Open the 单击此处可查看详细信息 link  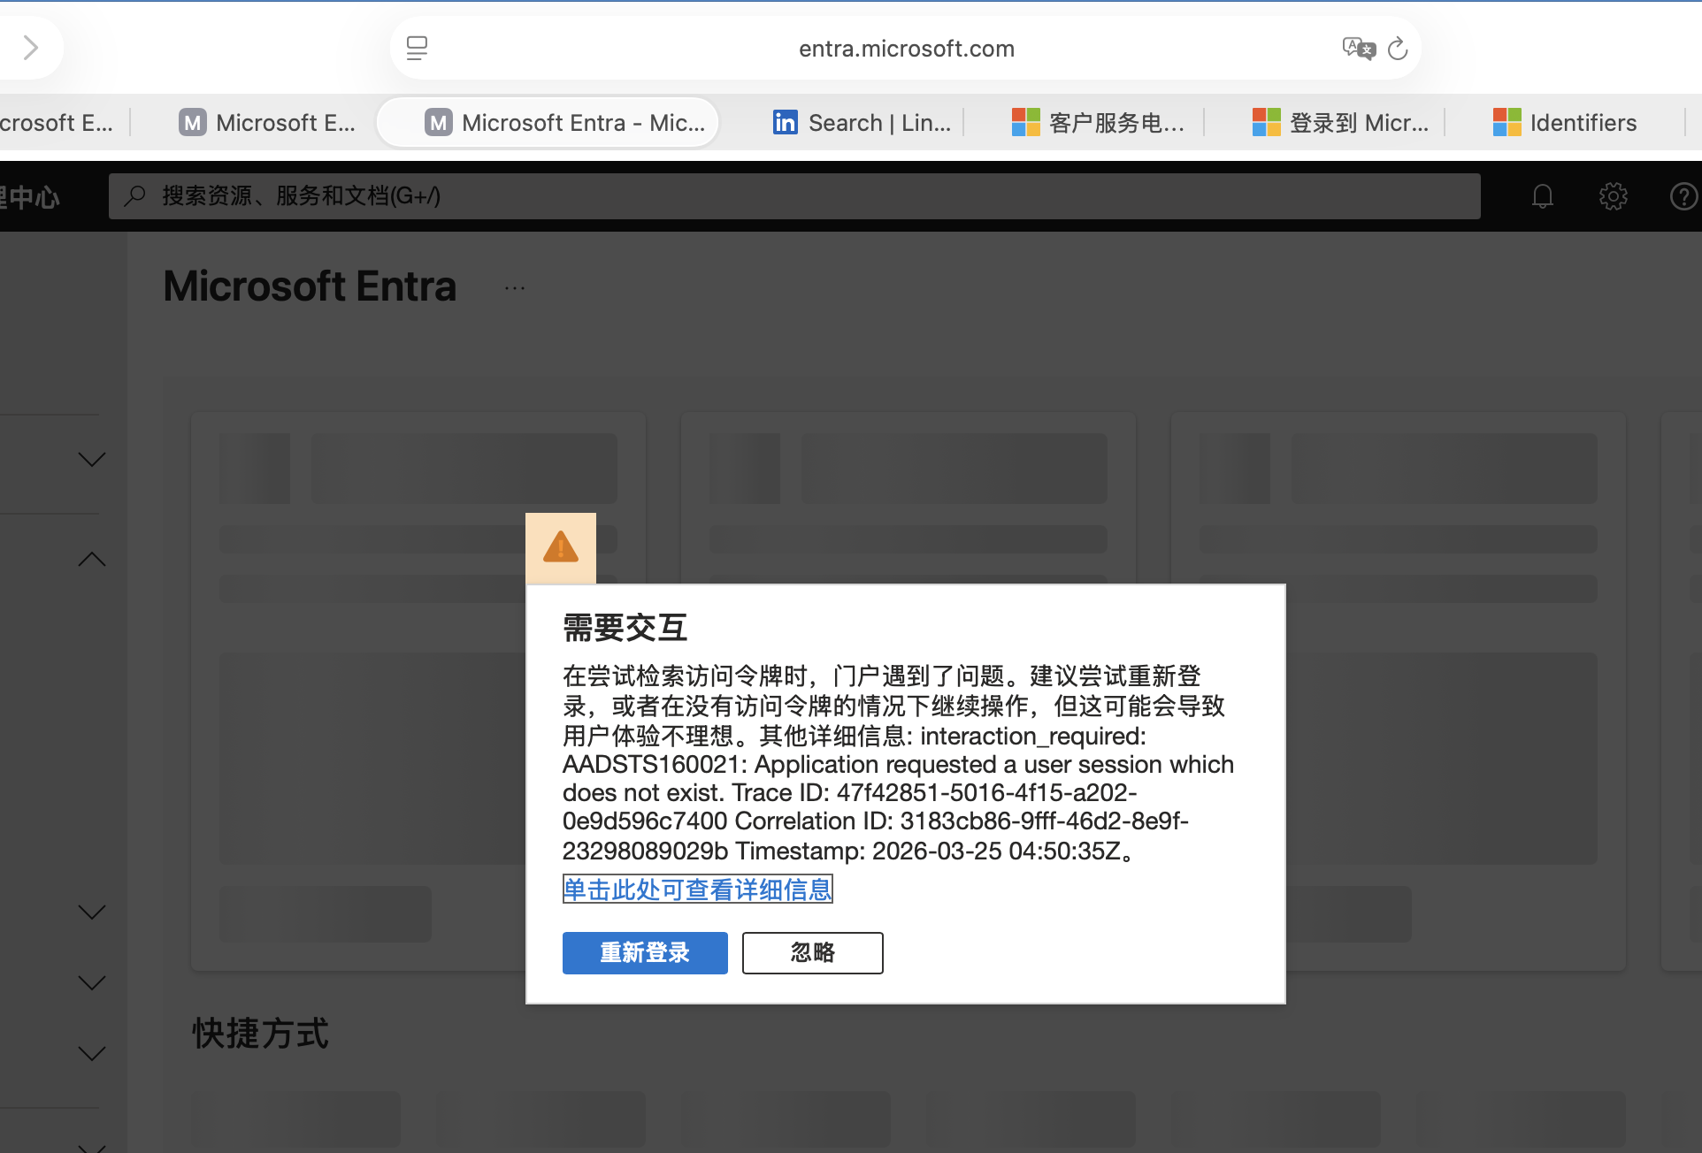pos(697,890)
